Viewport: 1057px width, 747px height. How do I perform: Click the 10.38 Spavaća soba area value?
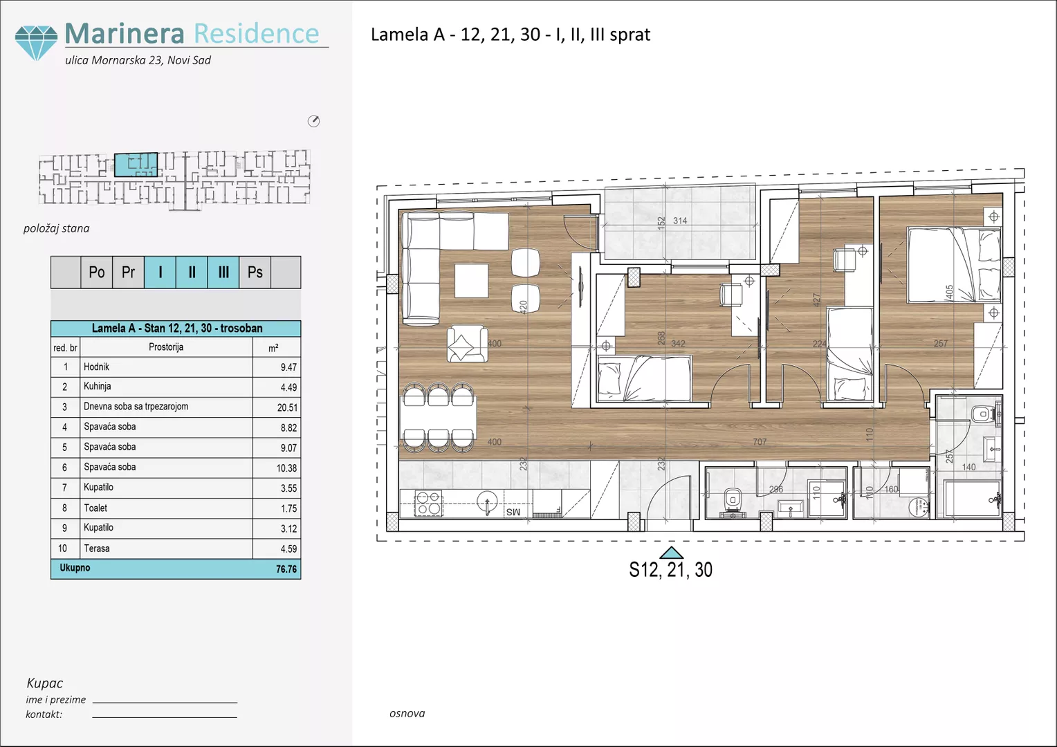click(x=286, y=468)
